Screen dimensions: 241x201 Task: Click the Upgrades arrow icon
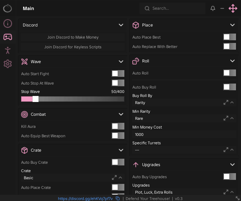[x=136, y=165]
